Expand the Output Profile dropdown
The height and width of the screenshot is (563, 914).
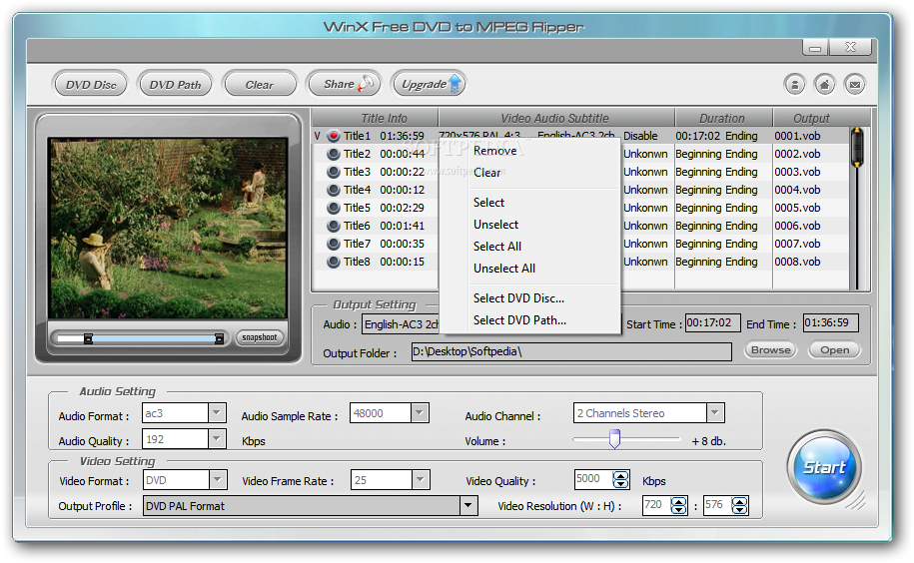coord(468,506)
